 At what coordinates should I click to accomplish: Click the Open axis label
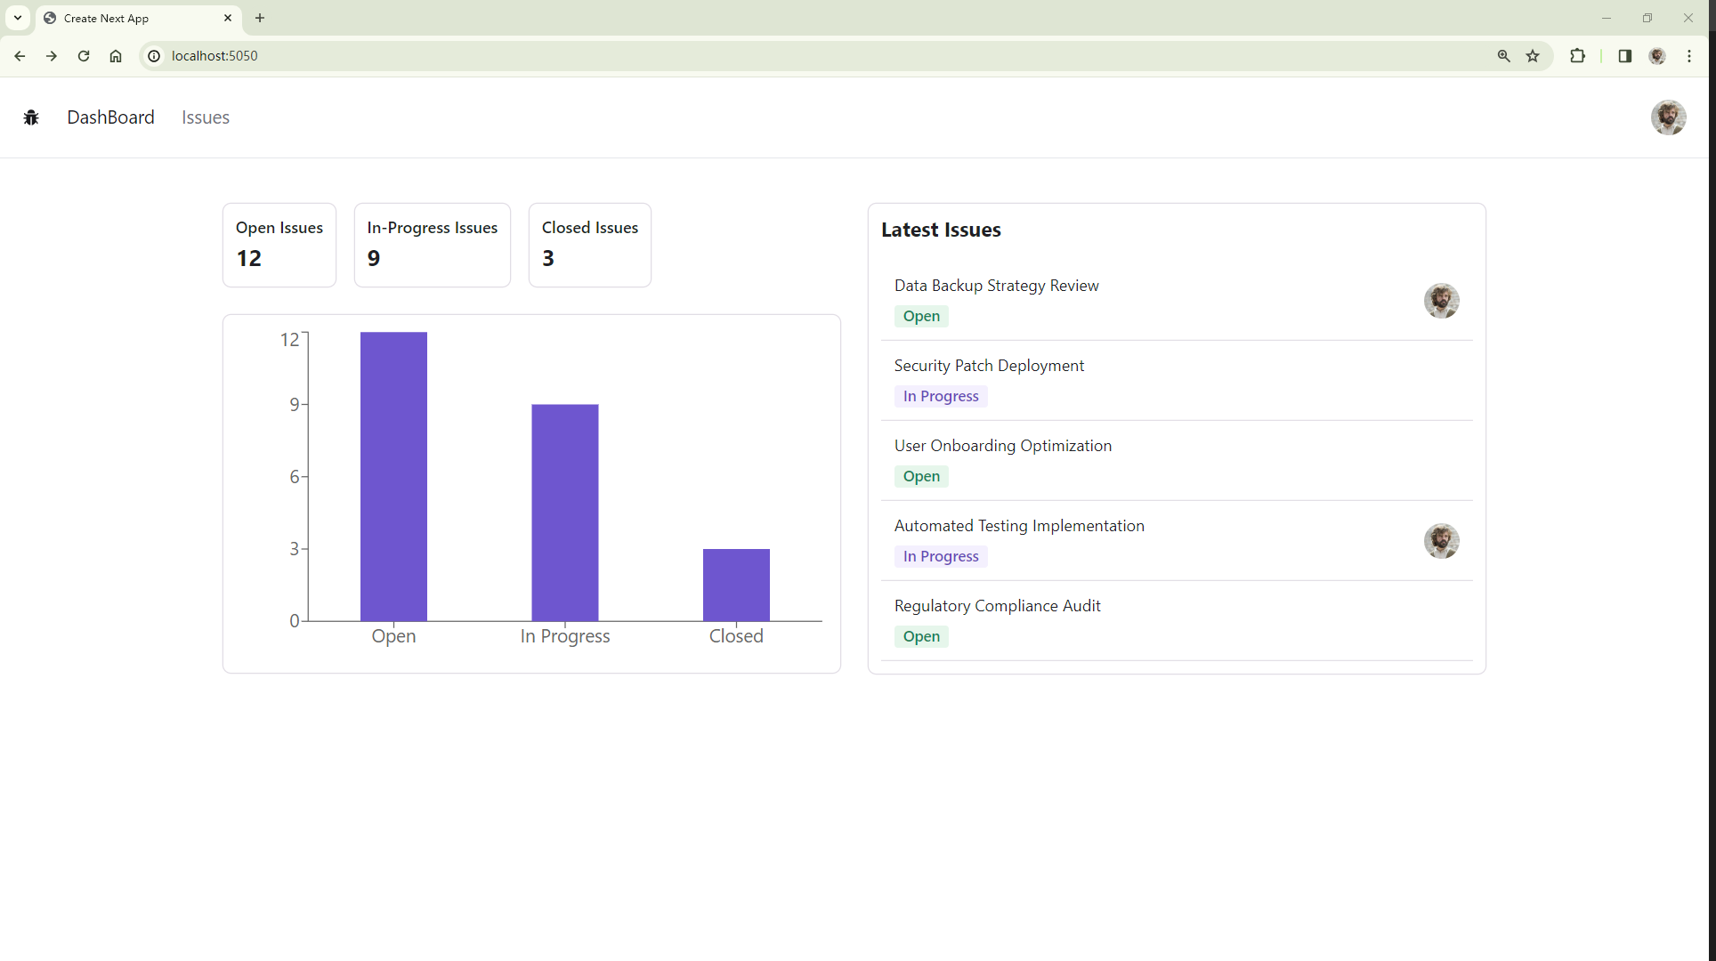coord(393,636)
